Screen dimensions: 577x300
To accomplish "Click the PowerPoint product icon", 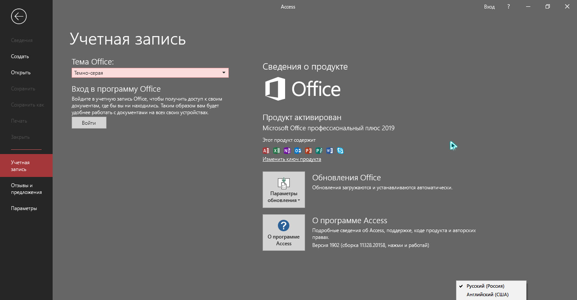I will tap(308, 151).
